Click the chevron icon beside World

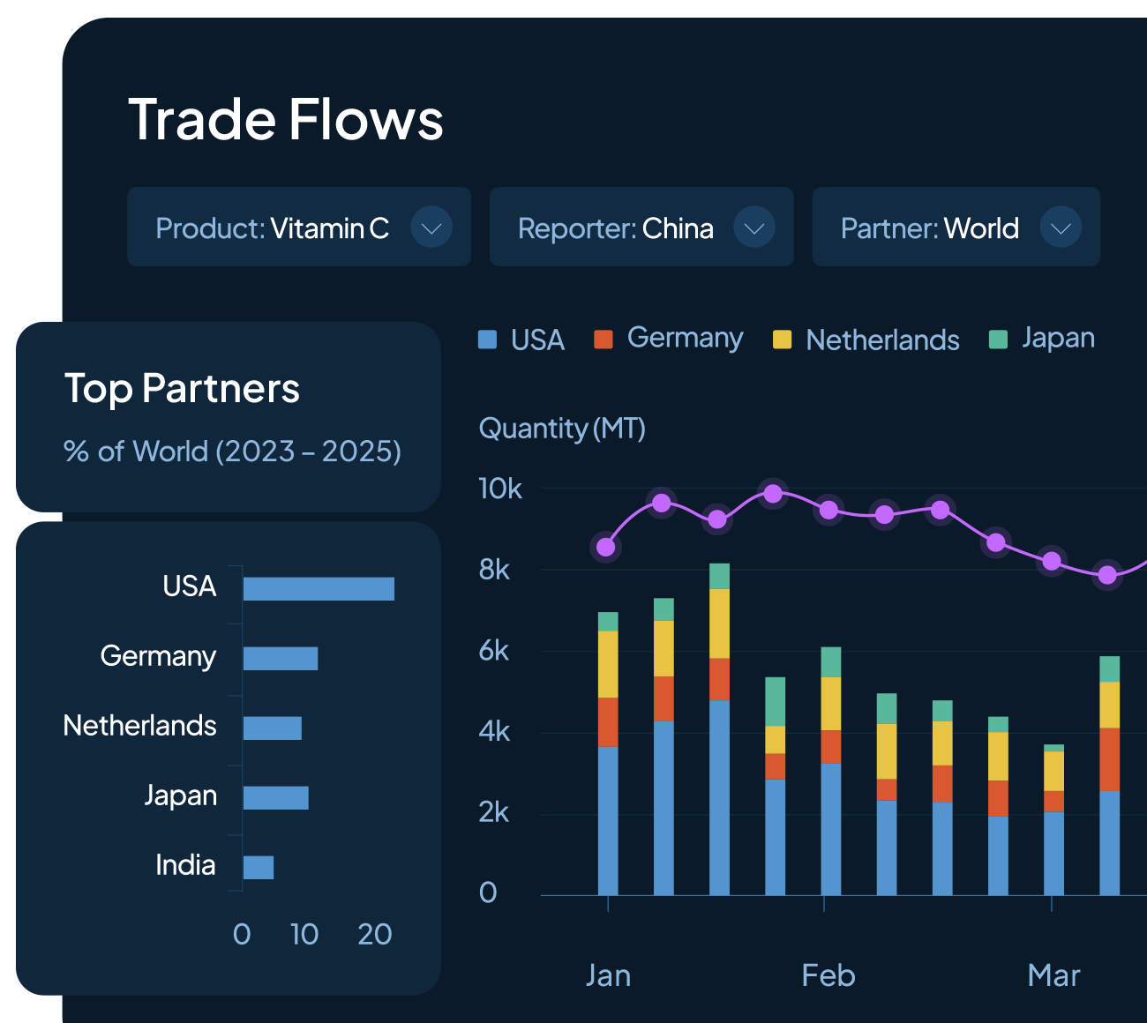point(1061,228)
